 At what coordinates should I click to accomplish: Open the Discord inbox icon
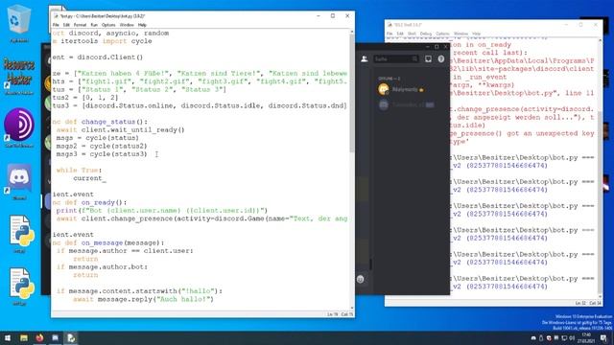coord(429,58)
